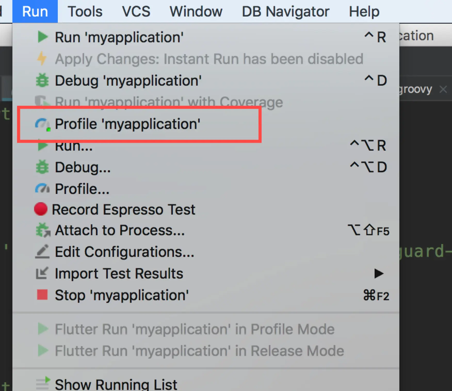The height and width of the screenshot is (391, 452).
Task: Open the Window menu
Action: pos(196,12)
